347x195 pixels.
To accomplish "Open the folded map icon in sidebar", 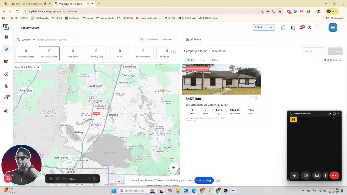I will 6,62.
